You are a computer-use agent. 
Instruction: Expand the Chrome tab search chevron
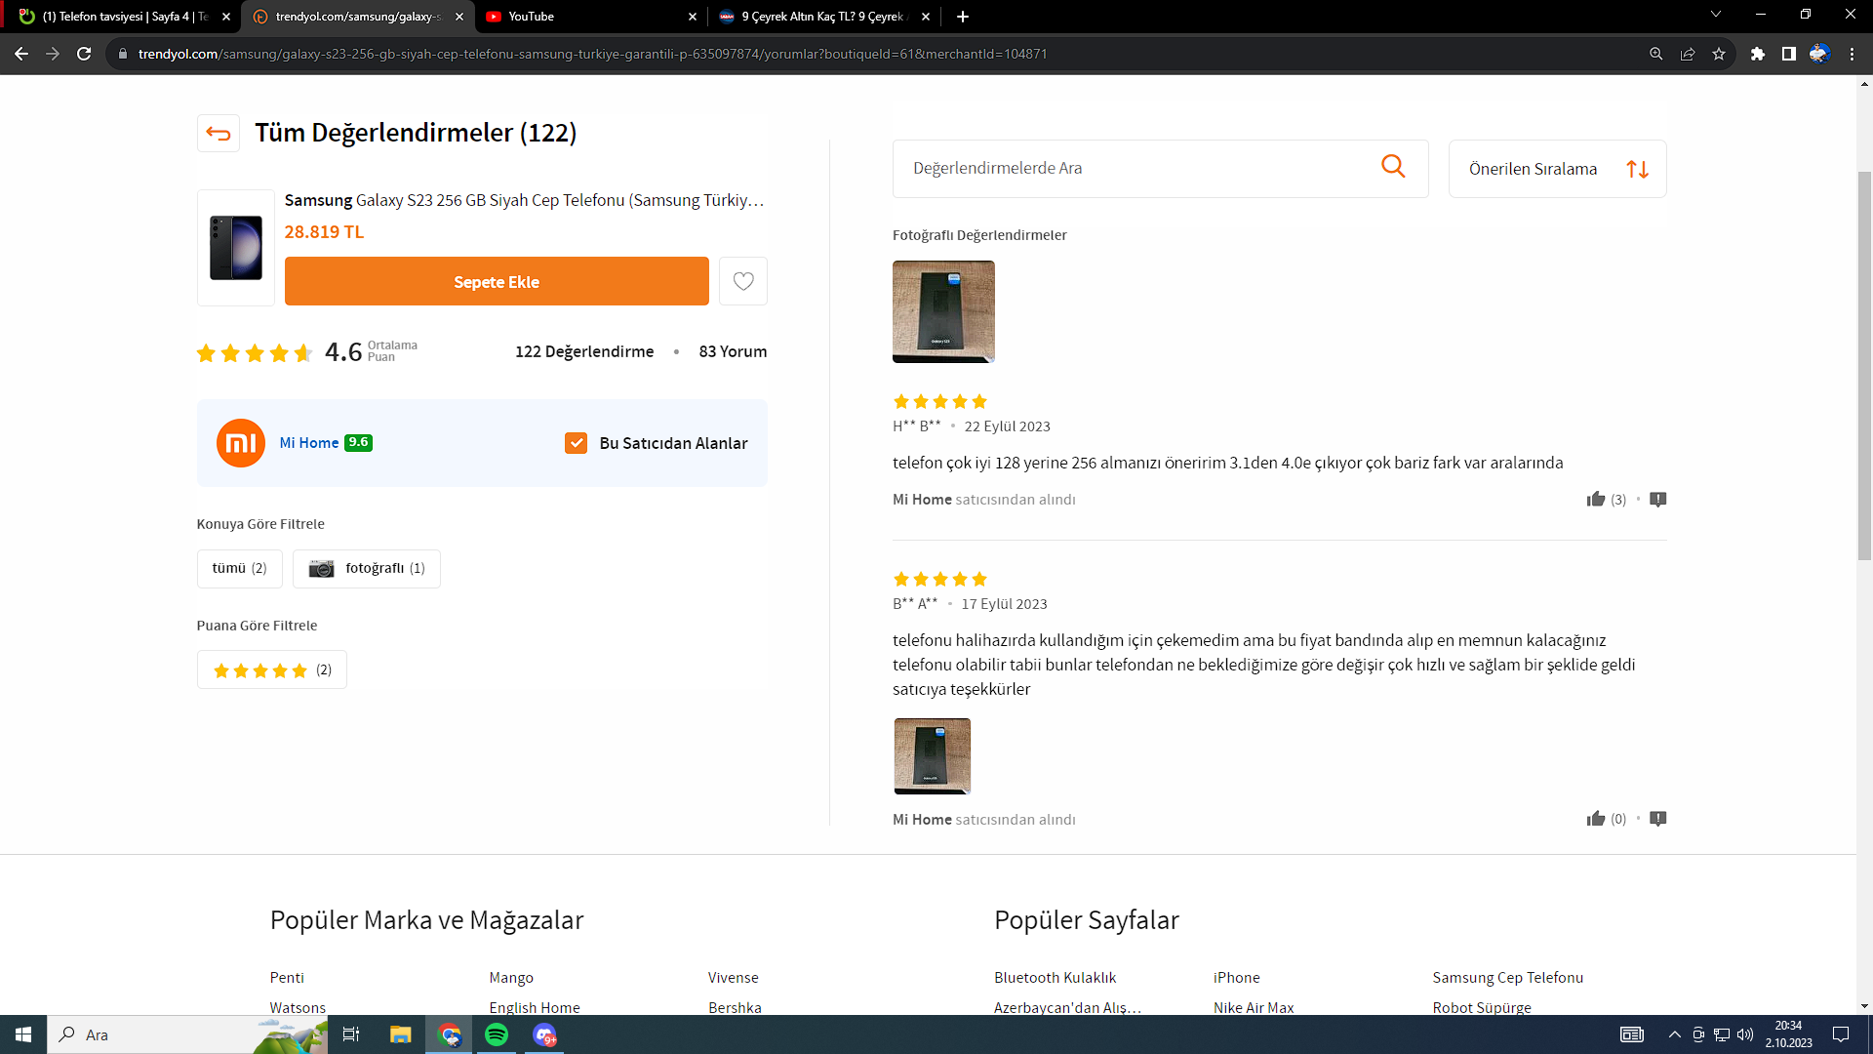pos(1715,15)
